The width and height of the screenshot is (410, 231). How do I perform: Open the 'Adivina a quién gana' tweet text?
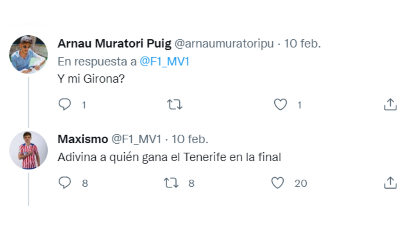coord(169,157)
